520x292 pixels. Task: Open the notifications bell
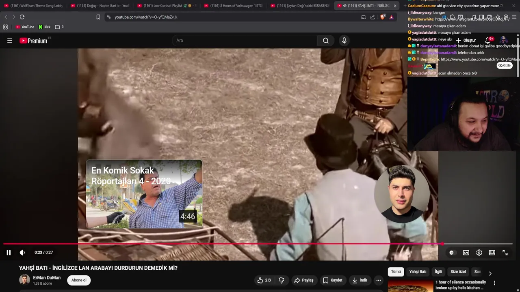tap(488, 40)
